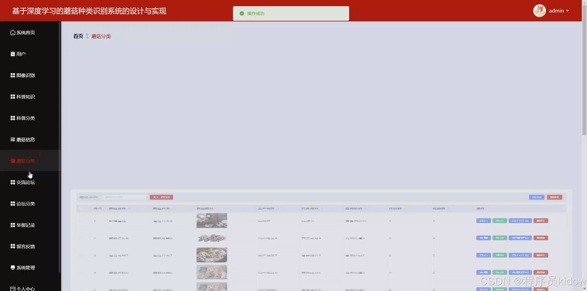This screenshot has height=291, width=587.
Task: Click the green 修改 button in row 4
Action: [x=500, y=272]
